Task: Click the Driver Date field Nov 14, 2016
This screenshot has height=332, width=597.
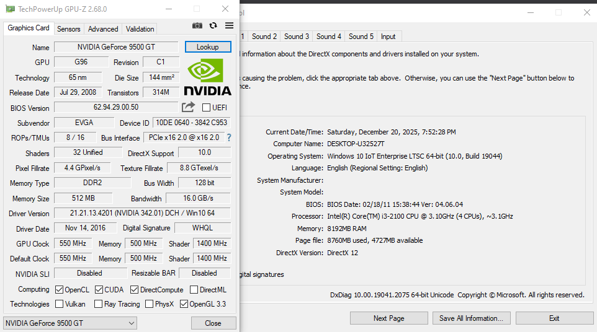Action: (x=85, y=228)
